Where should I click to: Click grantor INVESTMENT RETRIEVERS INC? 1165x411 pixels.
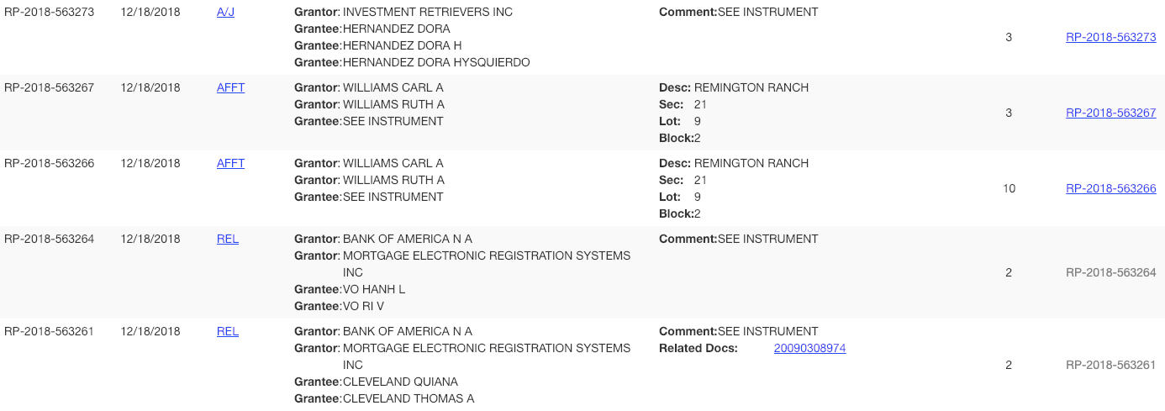coord(427,12)
